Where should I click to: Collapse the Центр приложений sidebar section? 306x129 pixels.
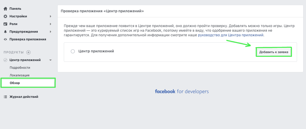(50, 60)
